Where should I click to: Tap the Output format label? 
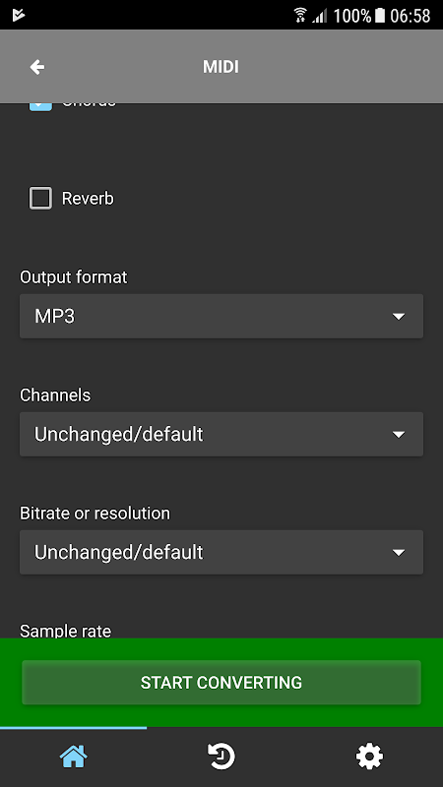[x=74, y=277]
